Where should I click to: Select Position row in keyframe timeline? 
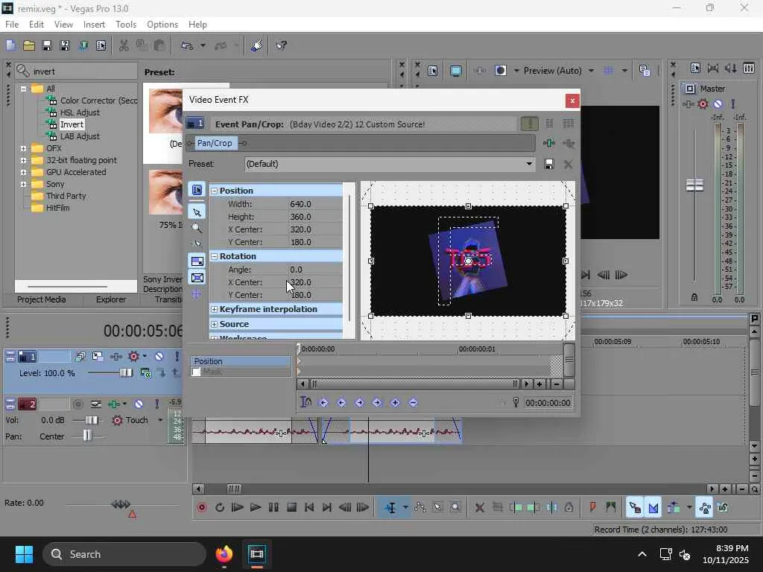click(241, 361)
